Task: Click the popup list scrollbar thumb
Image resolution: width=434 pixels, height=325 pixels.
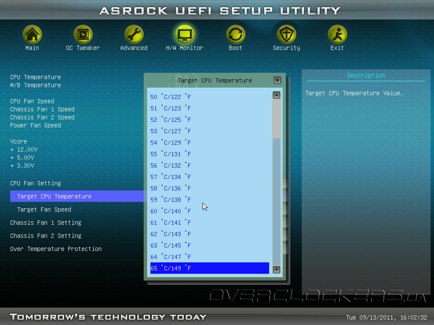Action: click(x=276, y=202)
